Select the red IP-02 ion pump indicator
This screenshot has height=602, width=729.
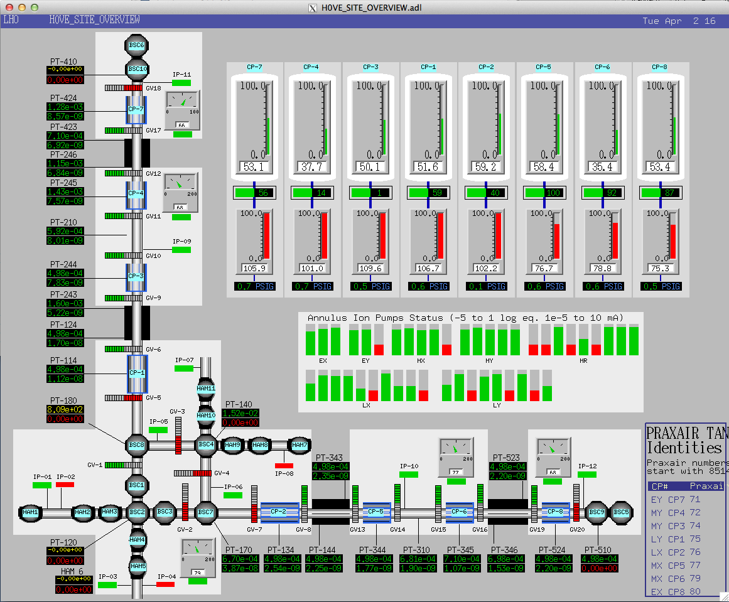coord(65,485)
